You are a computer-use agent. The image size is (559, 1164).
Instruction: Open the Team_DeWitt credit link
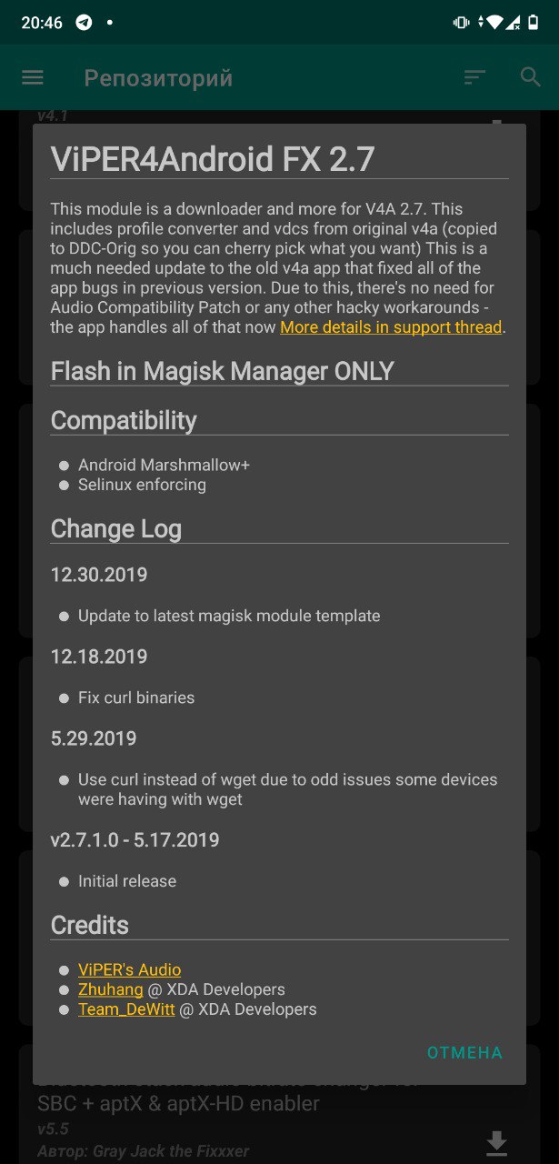(x=126, y=1009)
